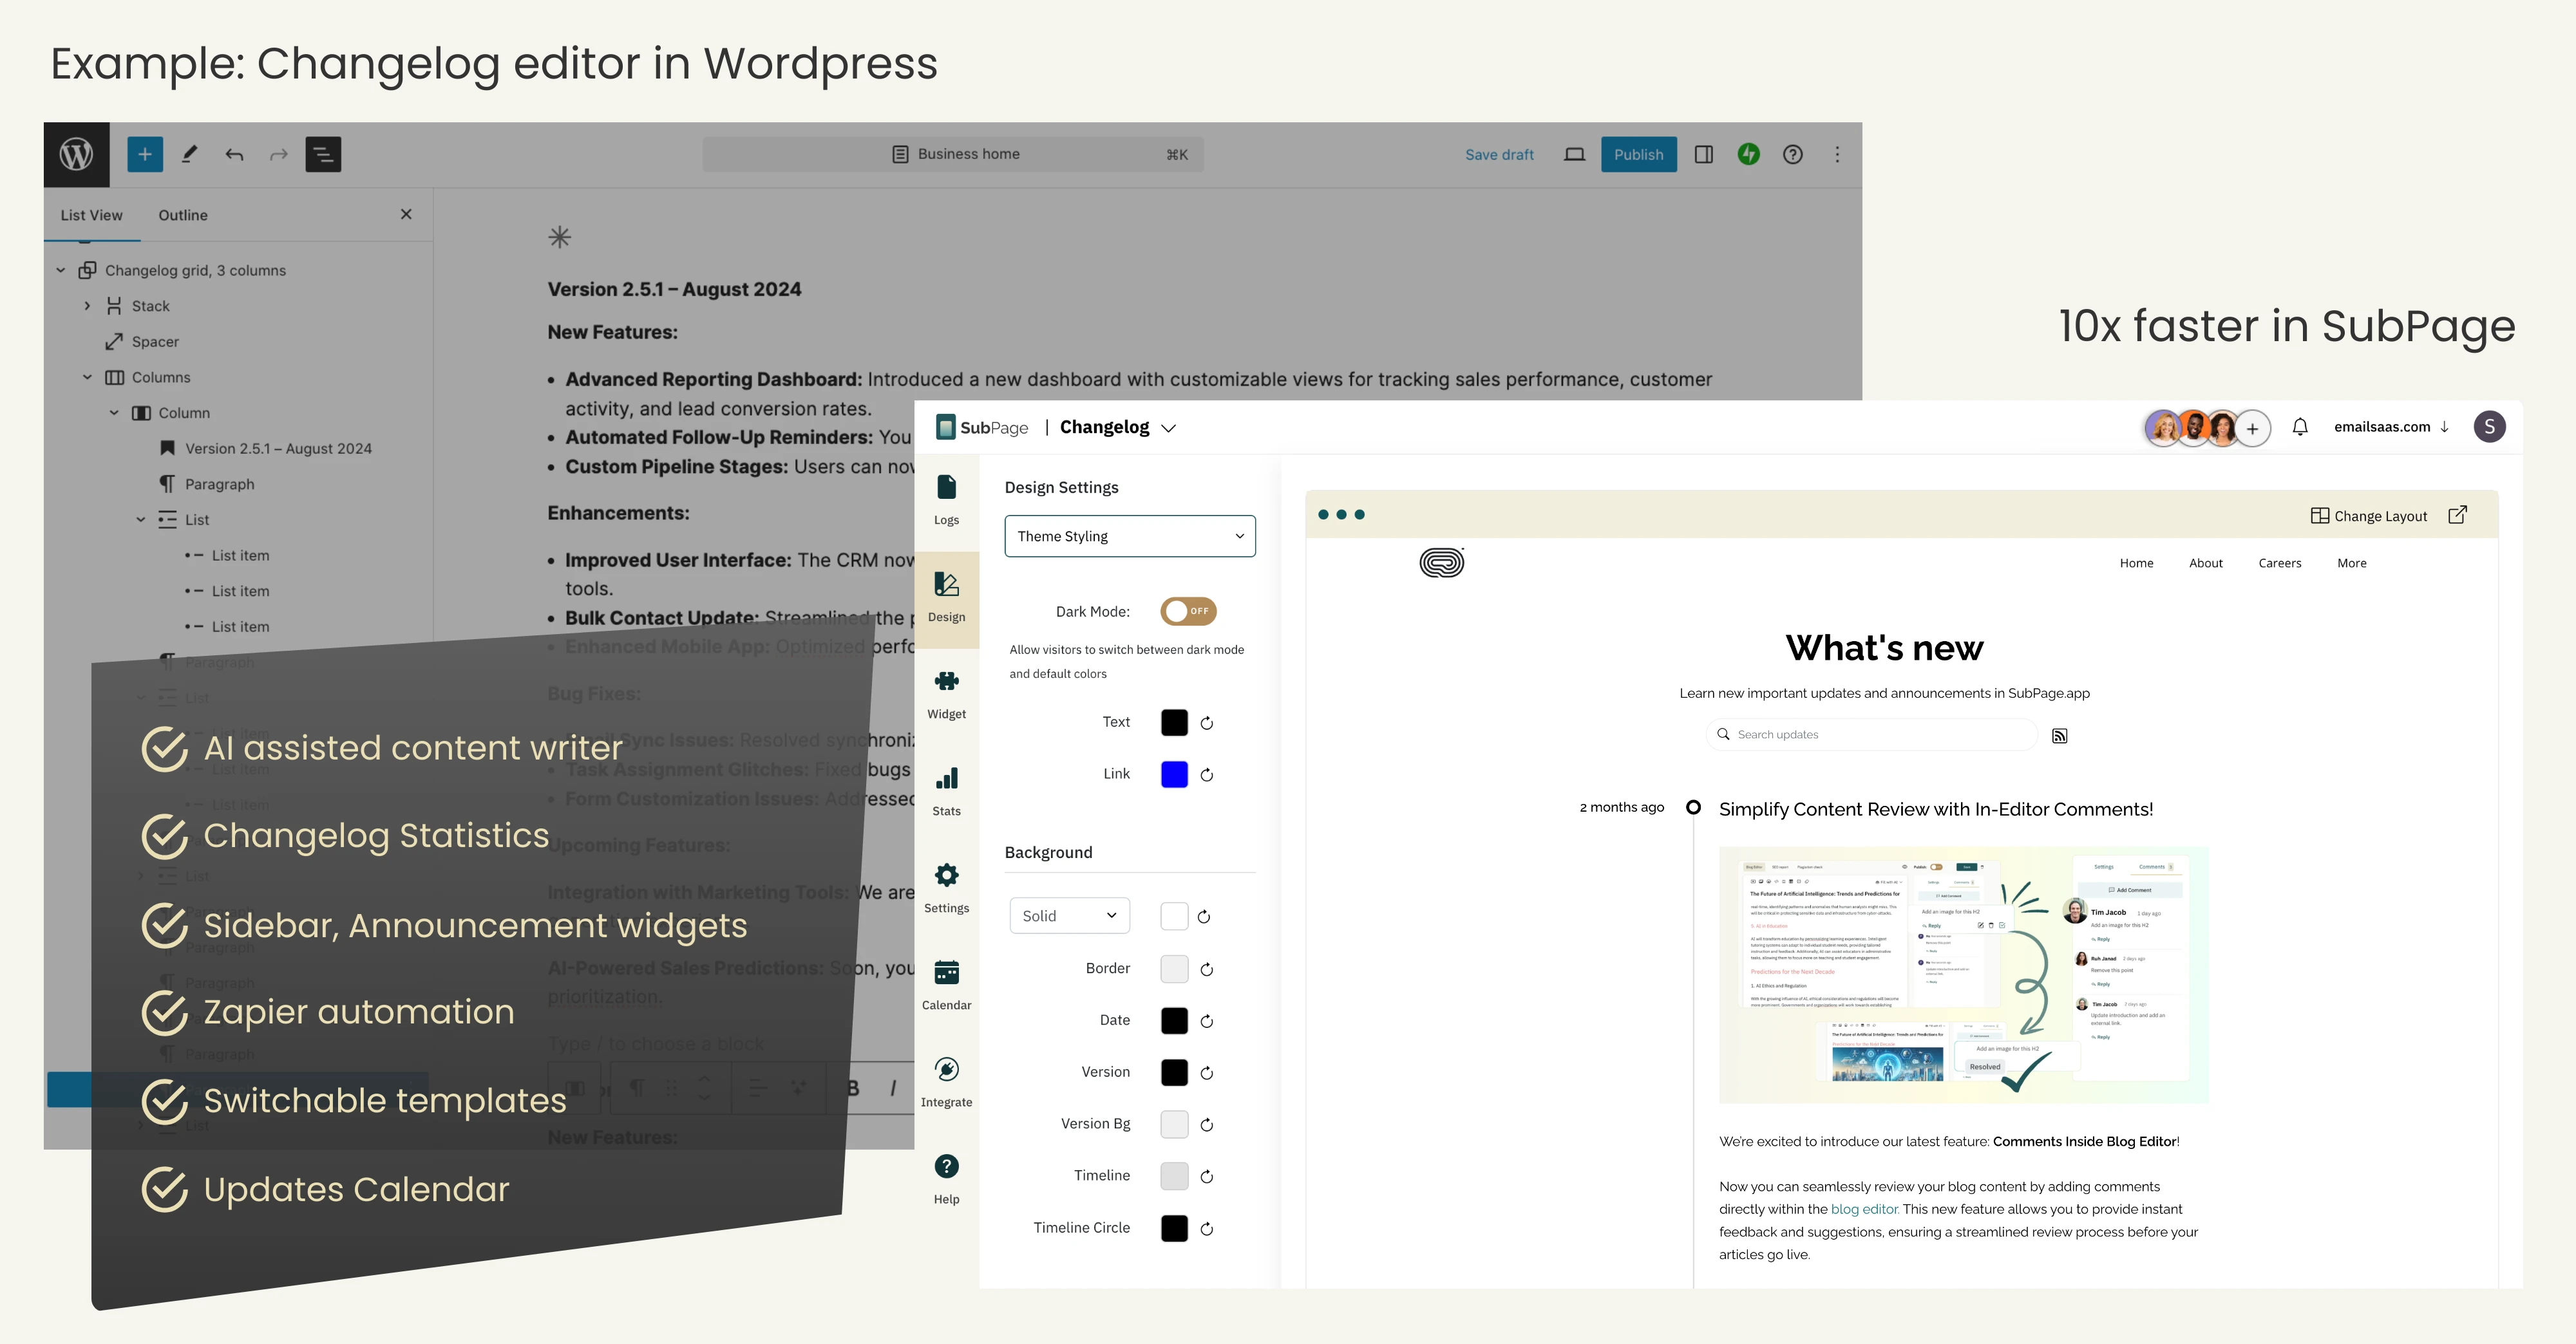Open the block inserter plus button
The width and height of the screenshot is (2576, 1344).
coord(145,154)
